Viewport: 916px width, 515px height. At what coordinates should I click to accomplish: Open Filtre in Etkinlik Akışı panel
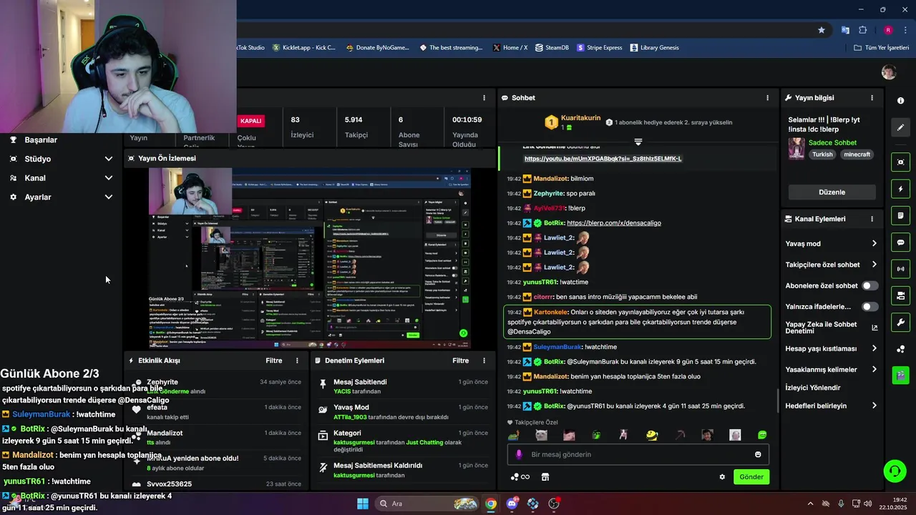coord(274,360)
